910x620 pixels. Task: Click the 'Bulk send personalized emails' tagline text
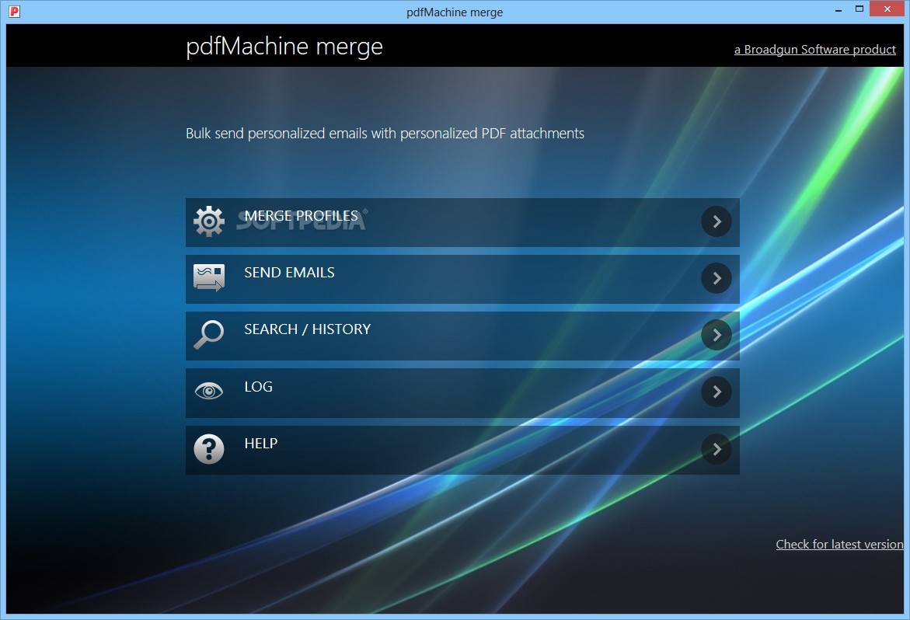coord(385,134)
